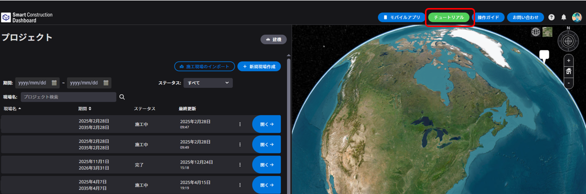Open the help question mark icon
Screen dimensions: 586x194
pos(551,17)
